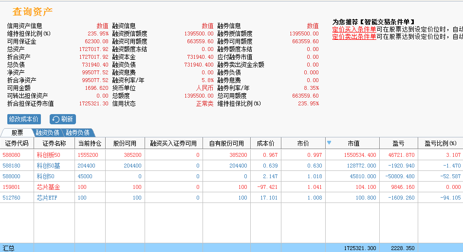463x252 pixels.
Task: Select the 股票 tab
Action: click(x=17, y=133)
